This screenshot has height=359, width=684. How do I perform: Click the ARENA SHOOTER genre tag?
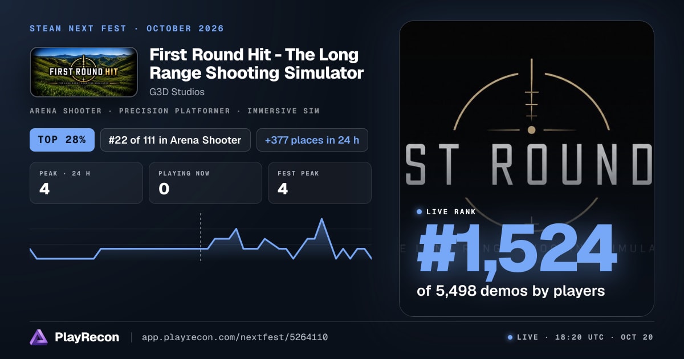[x=66, y=111]
